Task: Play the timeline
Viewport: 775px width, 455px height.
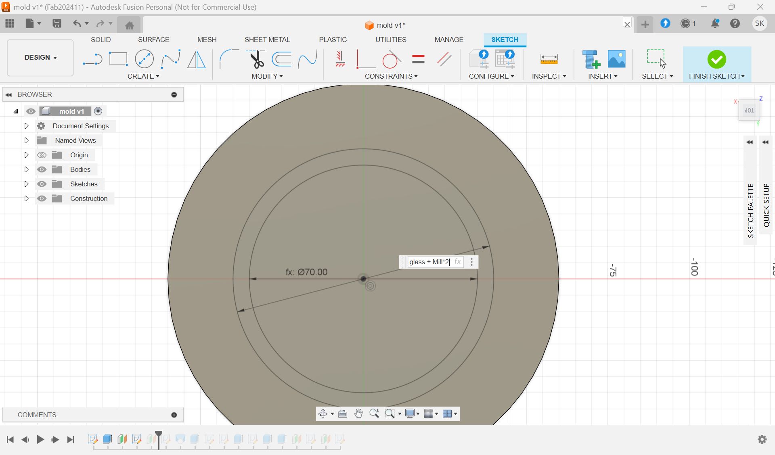Action: click(x=40, y=439)
